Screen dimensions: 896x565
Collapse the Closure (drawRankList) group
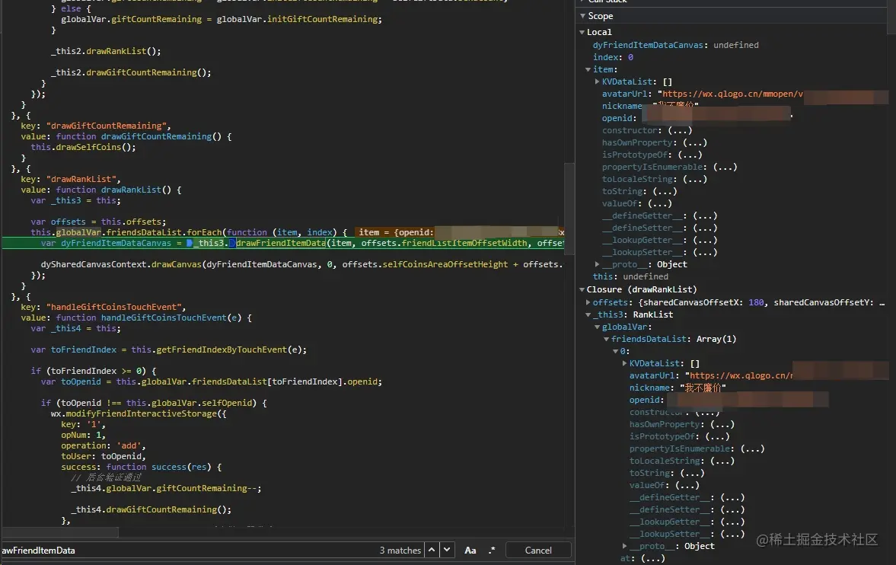[582, 289]
